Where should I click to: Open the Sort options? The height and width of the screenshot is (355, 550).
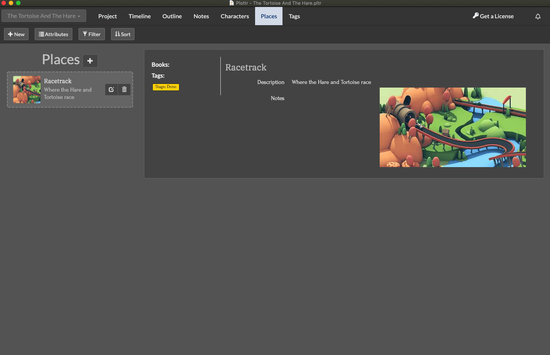(123, 34)
